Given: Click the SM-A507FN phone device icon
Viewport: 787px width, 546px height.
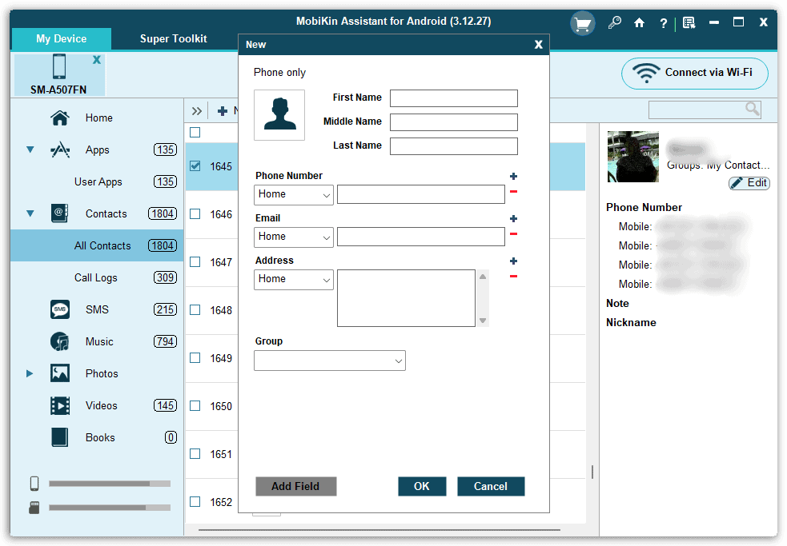Looking at the screenshot, I should coord(59,66).
